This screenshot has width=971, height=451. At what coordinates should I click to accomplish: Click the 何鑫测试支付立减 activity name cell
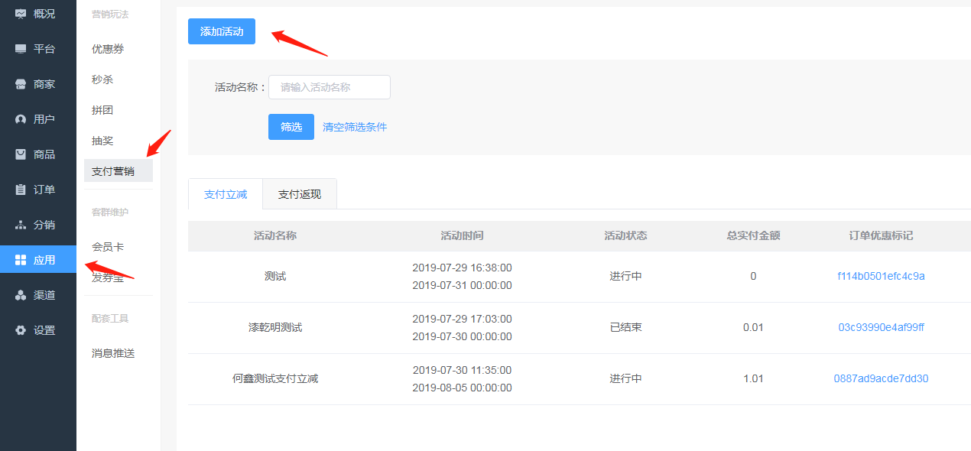click(275, 378)
